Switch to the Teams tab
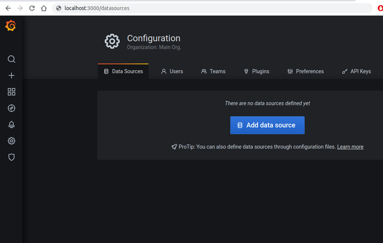The height and width of the screenshot is (243, 383). (213, 71)
